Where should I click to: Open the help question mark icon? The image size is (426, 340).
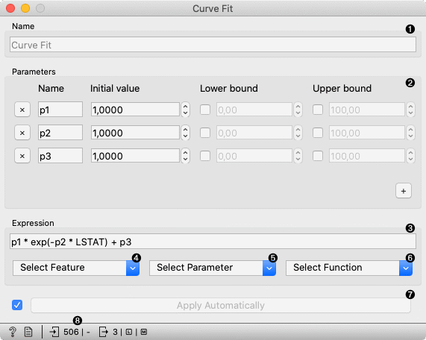[13, 332]
